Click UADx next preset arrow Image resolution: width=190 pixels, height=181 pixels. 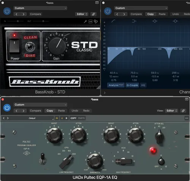click(8, 118)
